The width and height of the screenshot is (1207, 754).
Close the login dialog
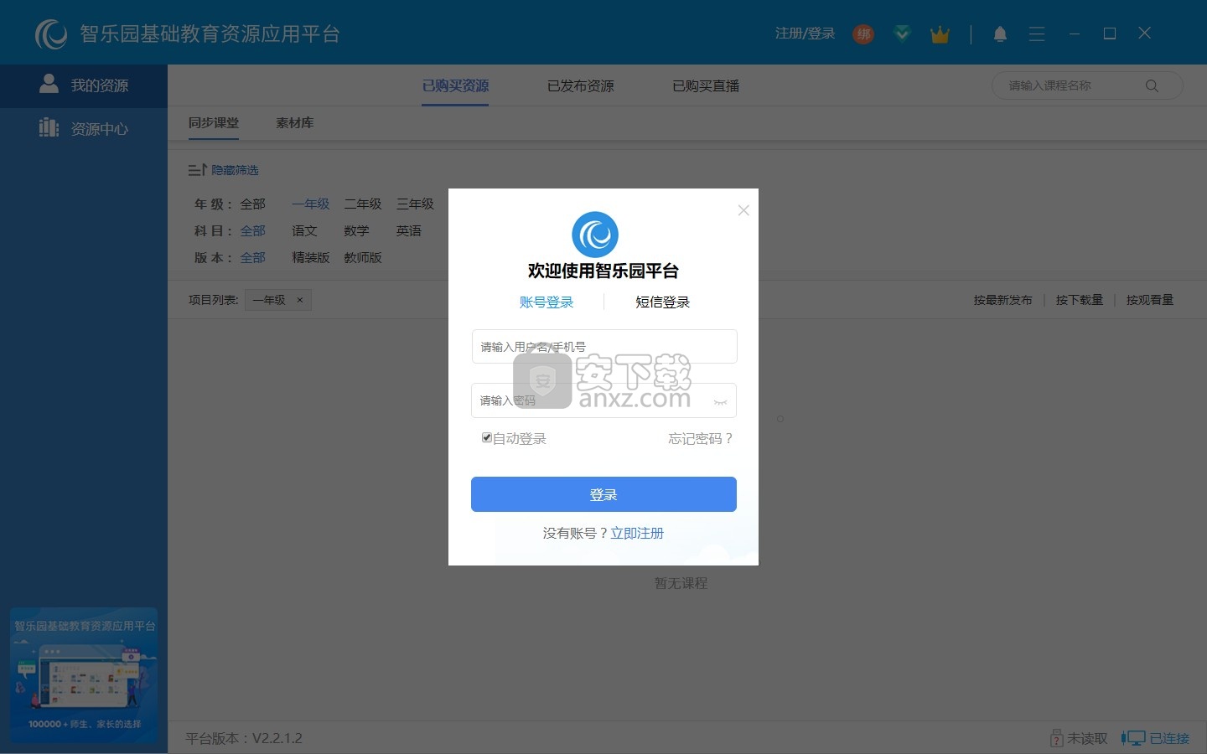(743, 210)
